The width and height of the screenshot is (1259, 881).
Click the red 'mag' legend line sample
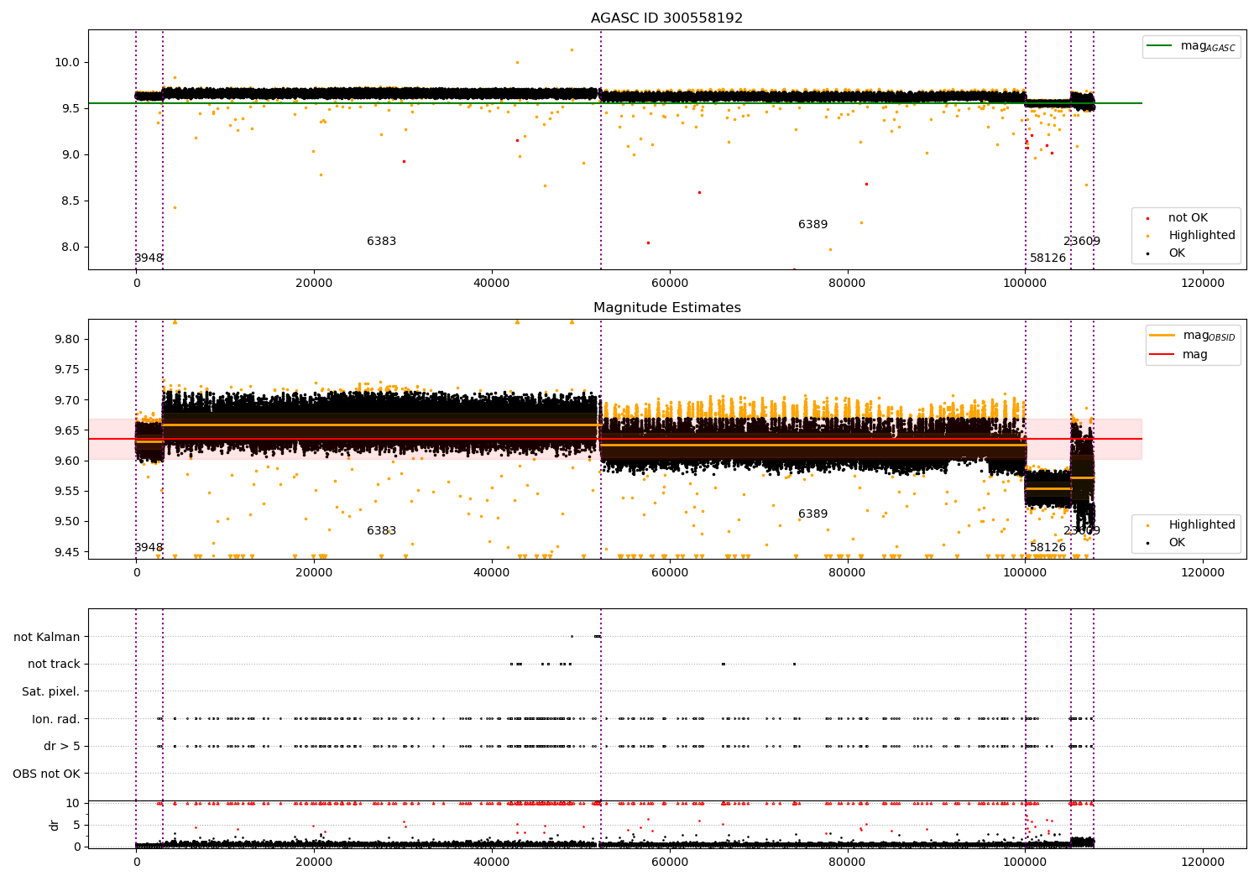1162,355
